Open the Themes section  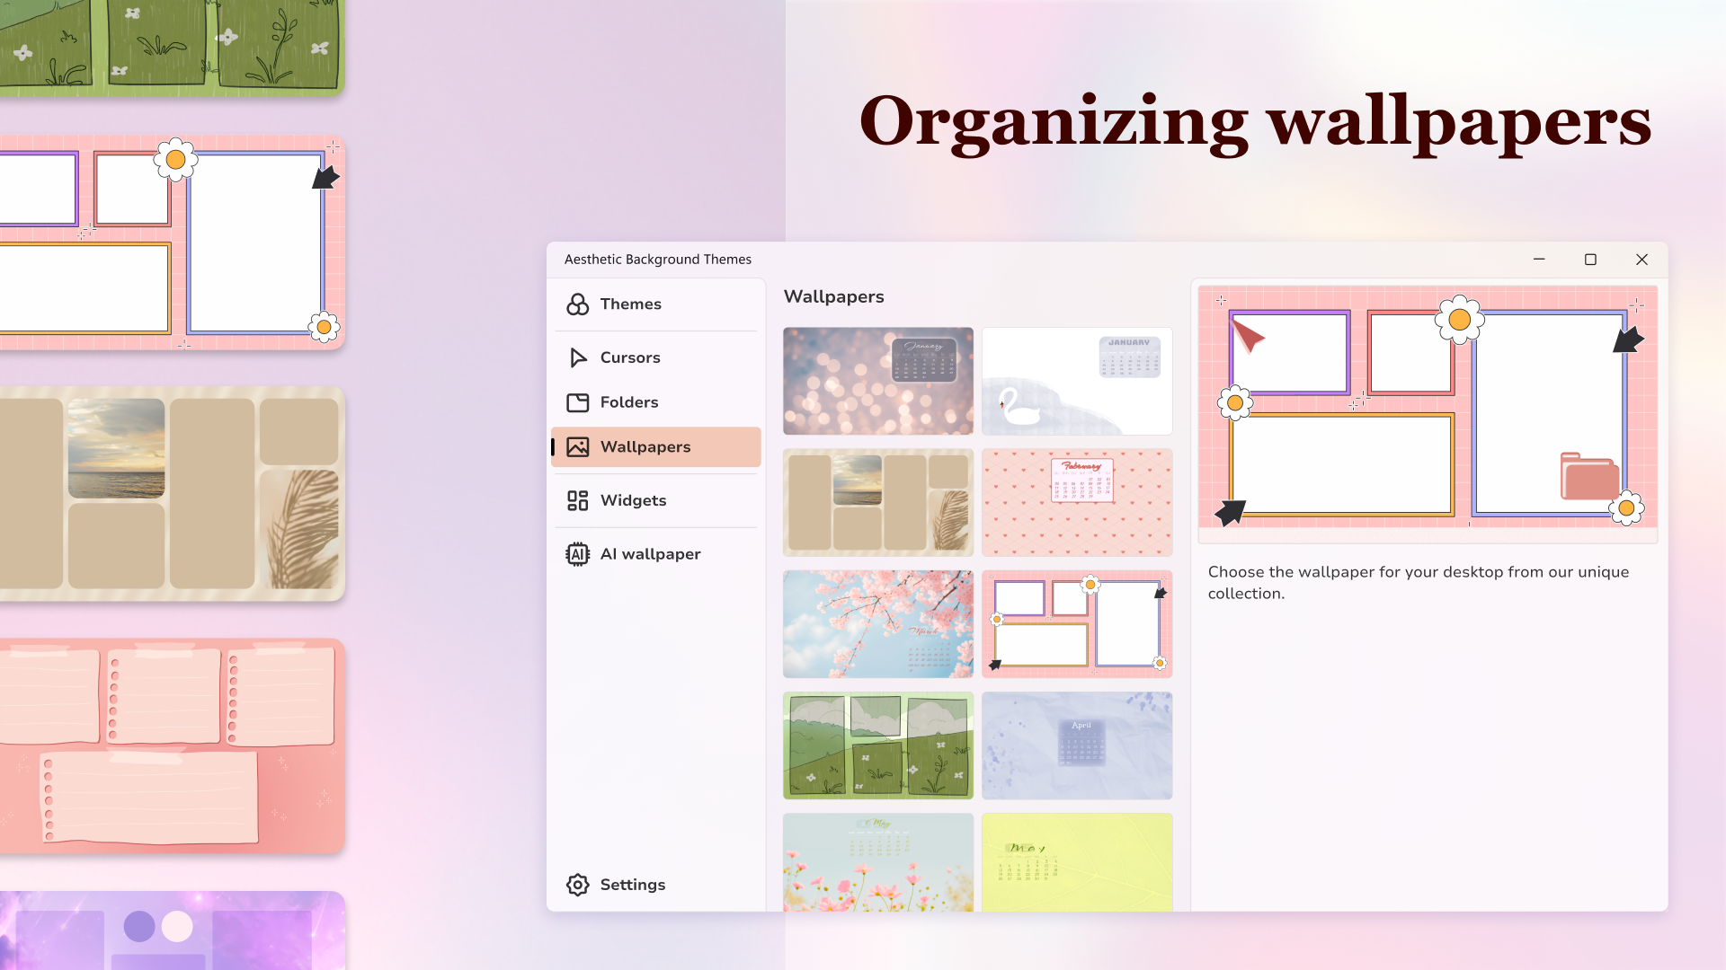point(631,304)
